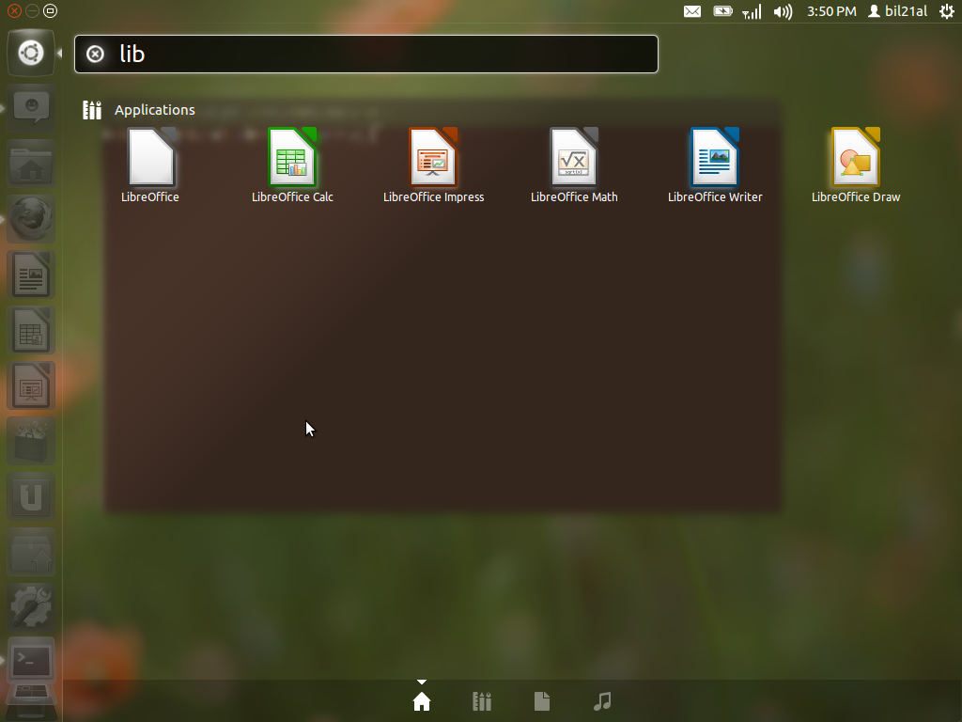Clear the search text with the X icon

pos(95,55)
